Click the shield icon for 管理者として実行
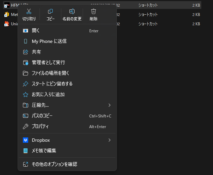Viewport: 213px width, 175px height. (26, 63)
